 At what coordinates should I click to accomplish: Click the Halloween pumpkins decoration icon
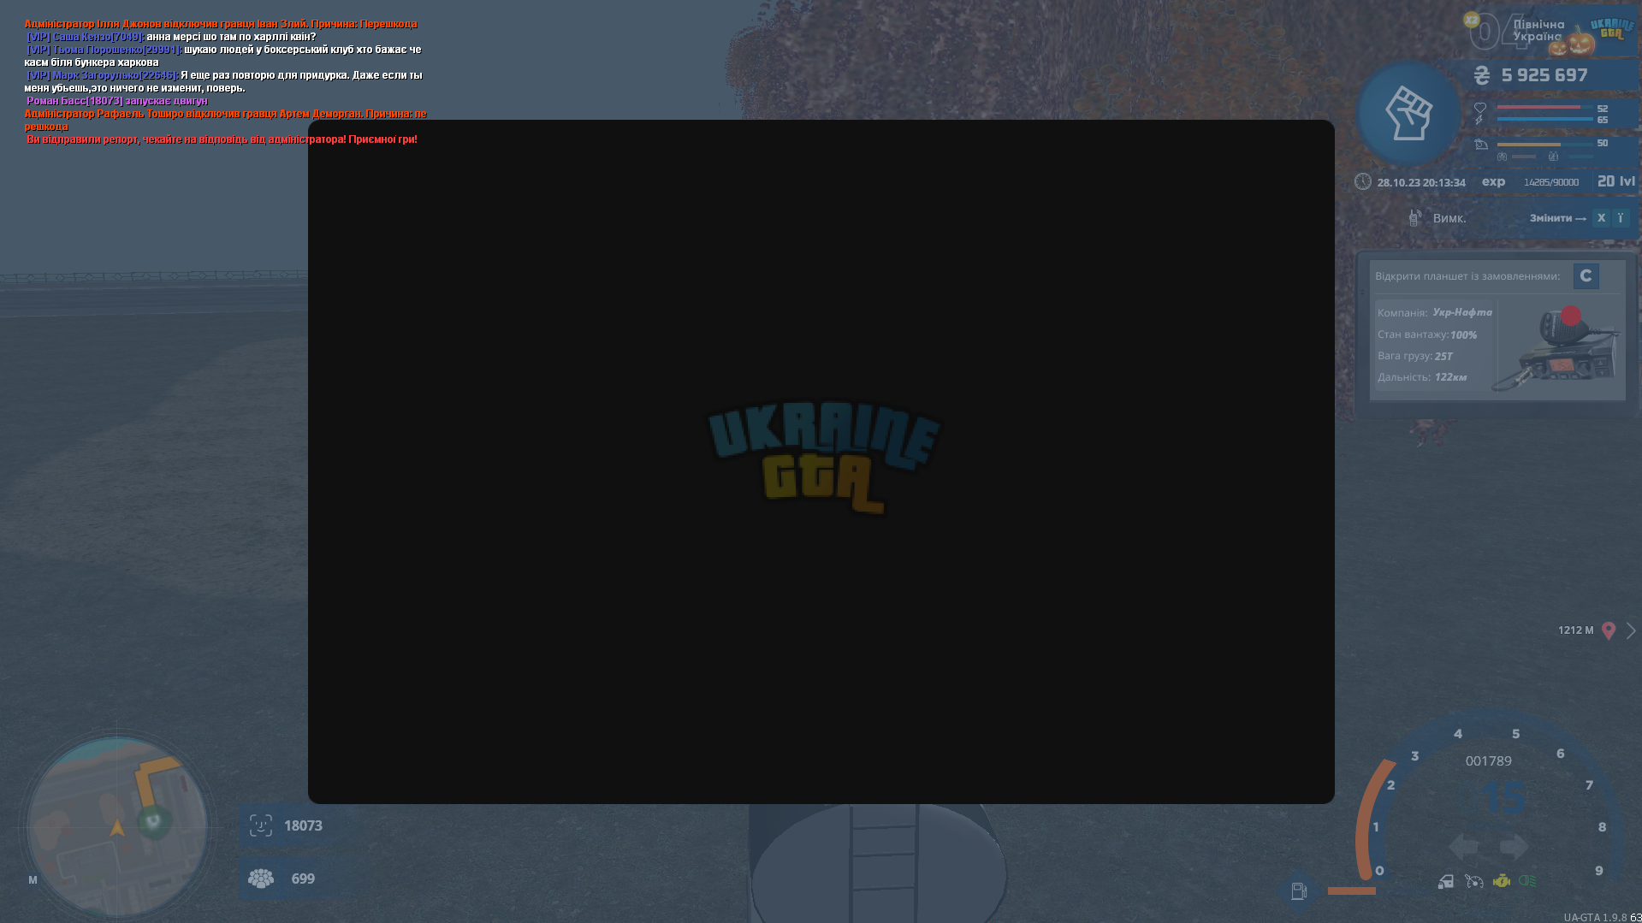(1570, 41)
